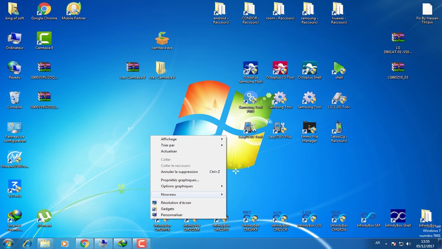
Task: Open Gadgets from the context menu
Action: coord(189,209)
